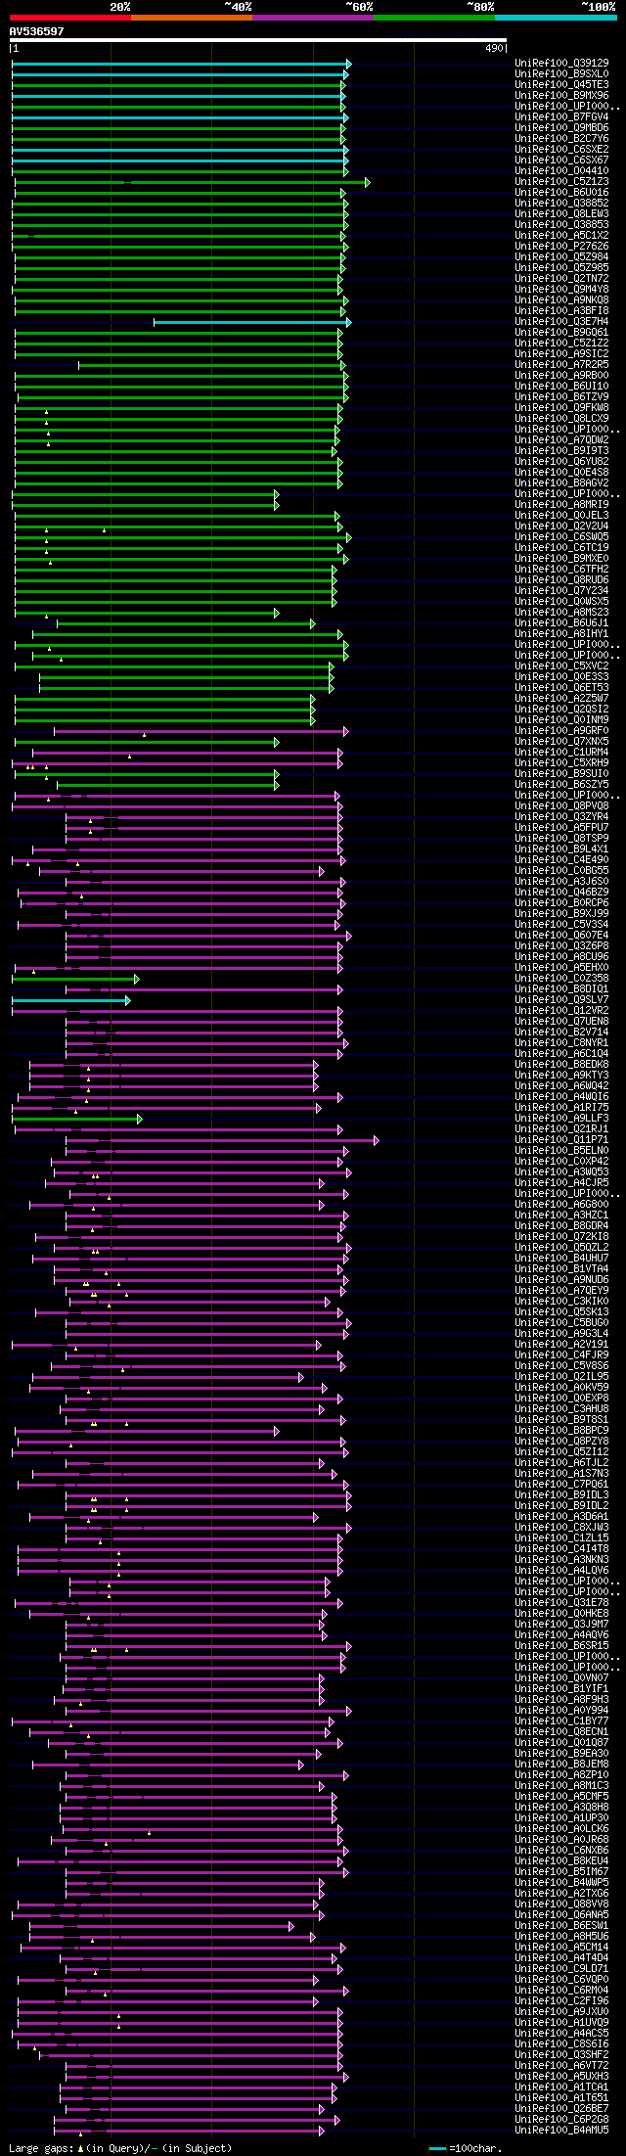Image resolution: width=626 pixels, height=2156 pixels.
Task: Select hit UniRef100_O04410
Action: point(562,171)
